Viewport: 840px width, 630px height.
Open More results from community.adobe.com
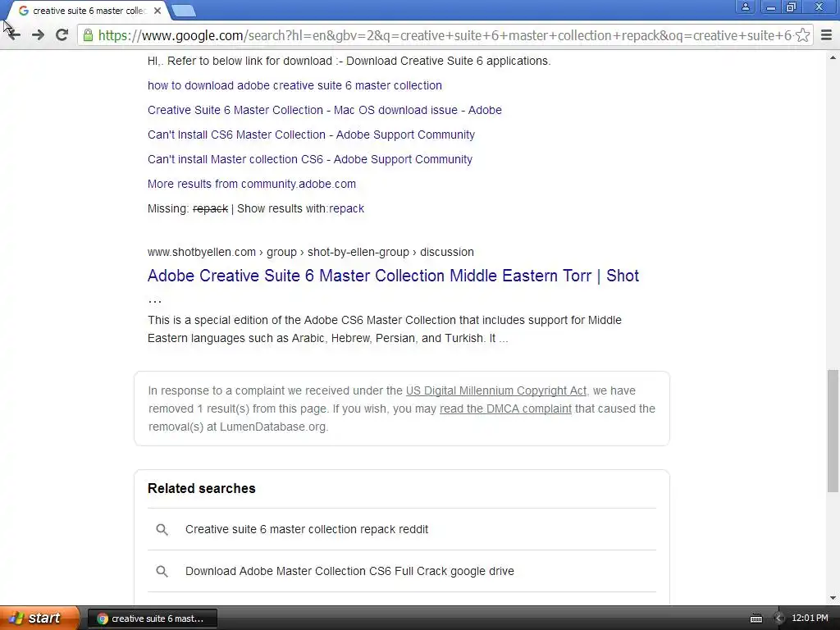pyautogui.click(x=252, y=185)
